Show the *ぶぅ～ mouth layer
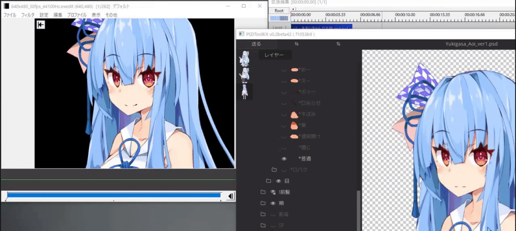Image resolution: width=516 pixels, height=231 pixels. 284,92
